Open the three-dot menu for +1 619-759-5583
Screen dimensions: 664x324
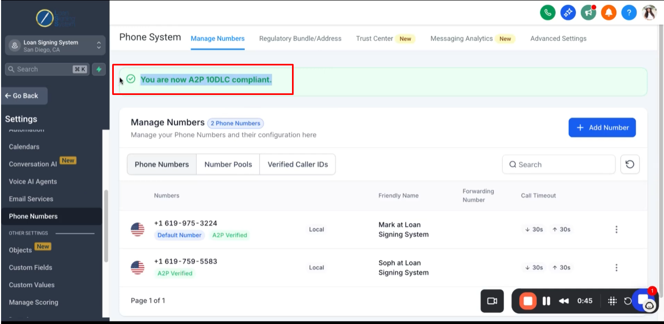pos(616,268)
